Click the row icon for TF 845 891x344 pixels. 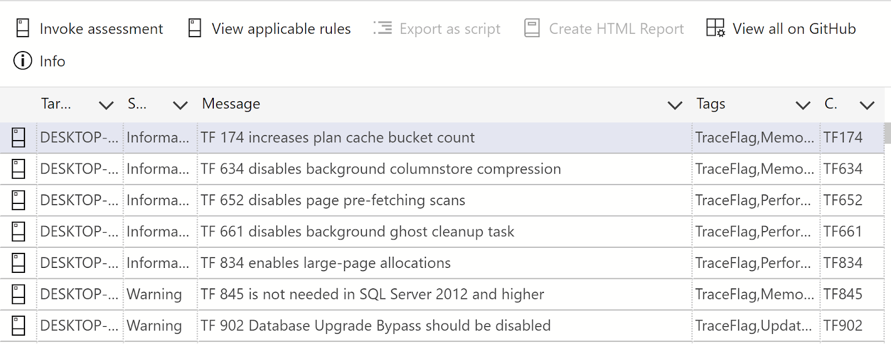18,295
